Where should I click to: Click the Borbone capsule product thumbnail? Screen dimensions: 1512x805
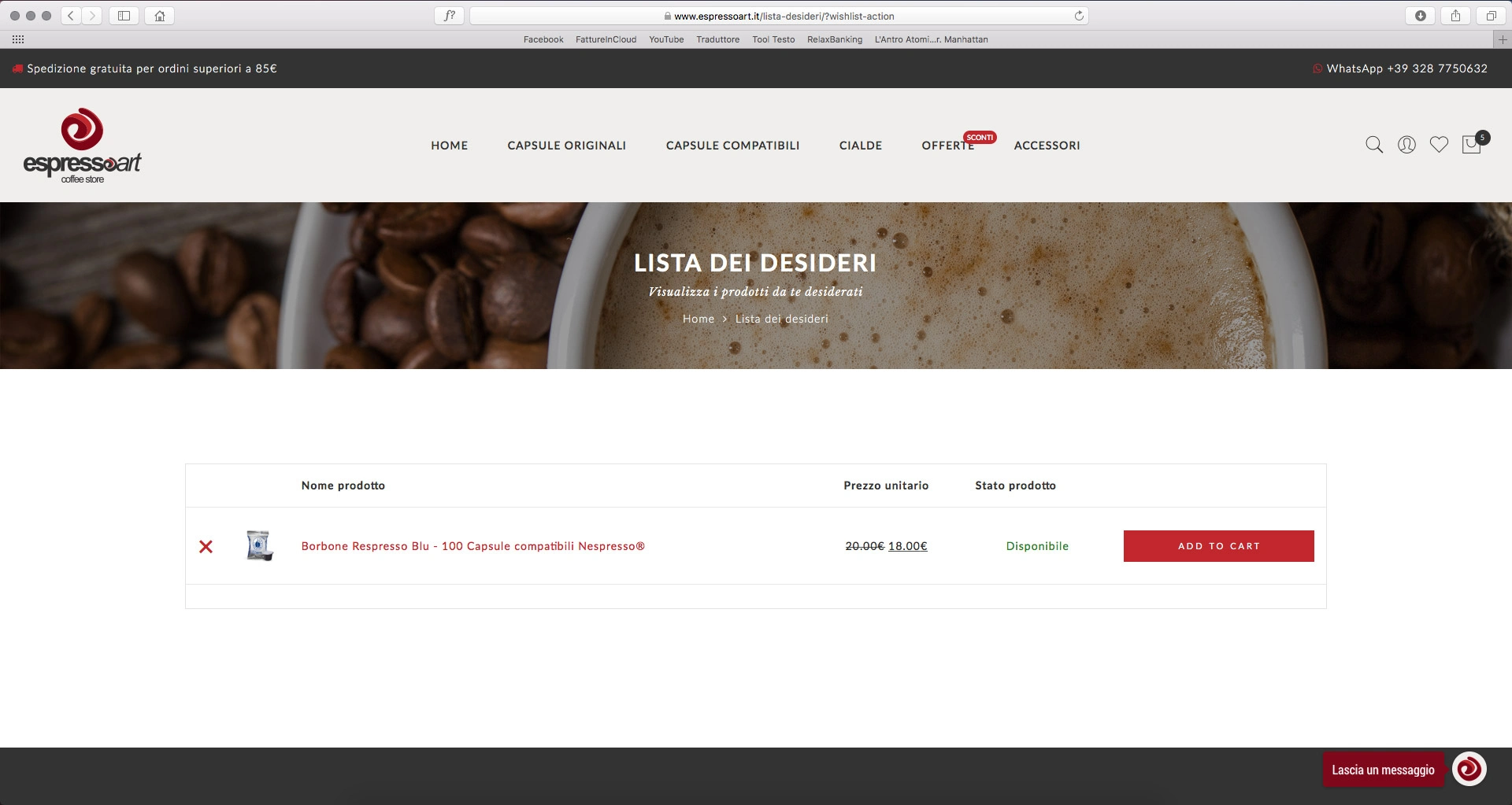tap(259, 545)
